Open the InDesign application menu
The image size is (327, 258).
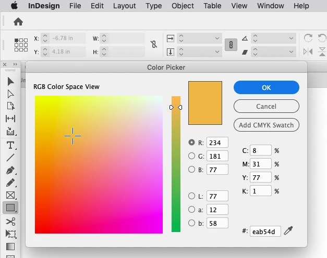click(44, 6)
